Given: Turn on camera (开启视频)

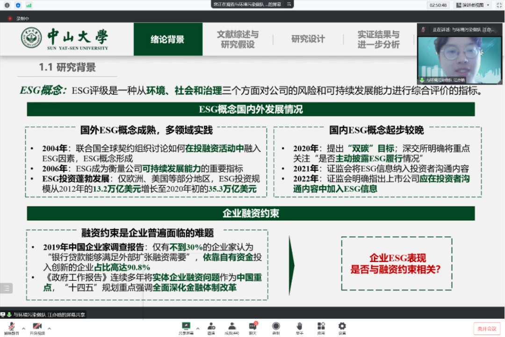Looking at the screenshot, I should point(37,329).
